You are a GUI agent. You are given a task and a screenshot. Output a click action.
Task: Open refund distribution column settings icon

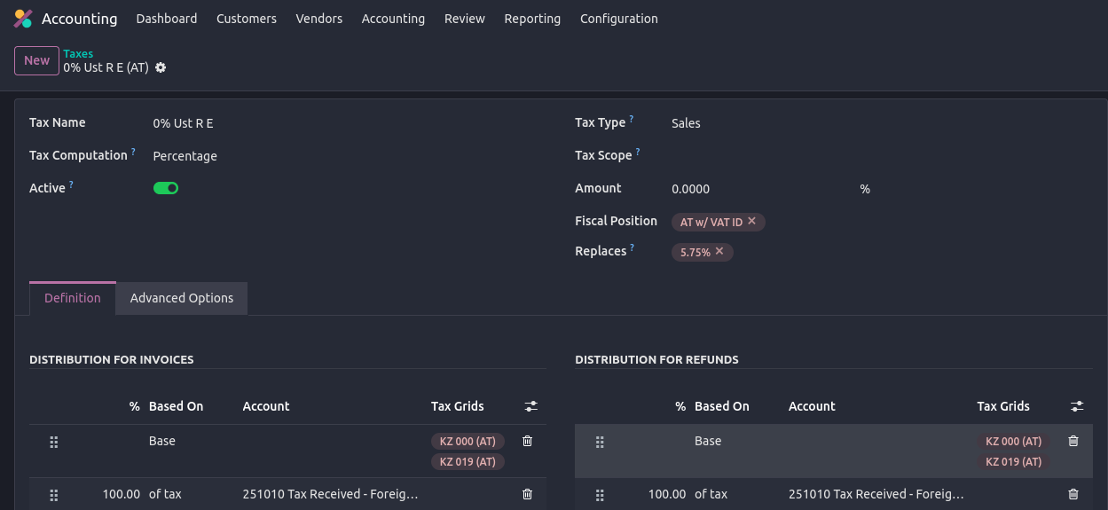coord(1076,406)
